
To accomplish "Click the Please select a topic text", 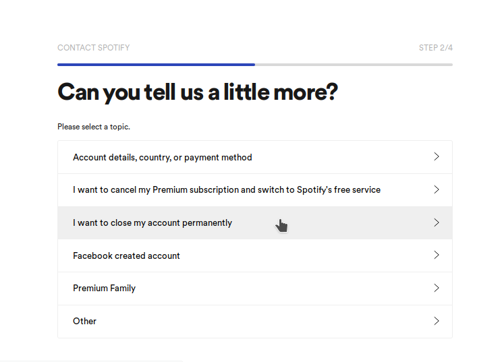I will click(x=94, y=127).
